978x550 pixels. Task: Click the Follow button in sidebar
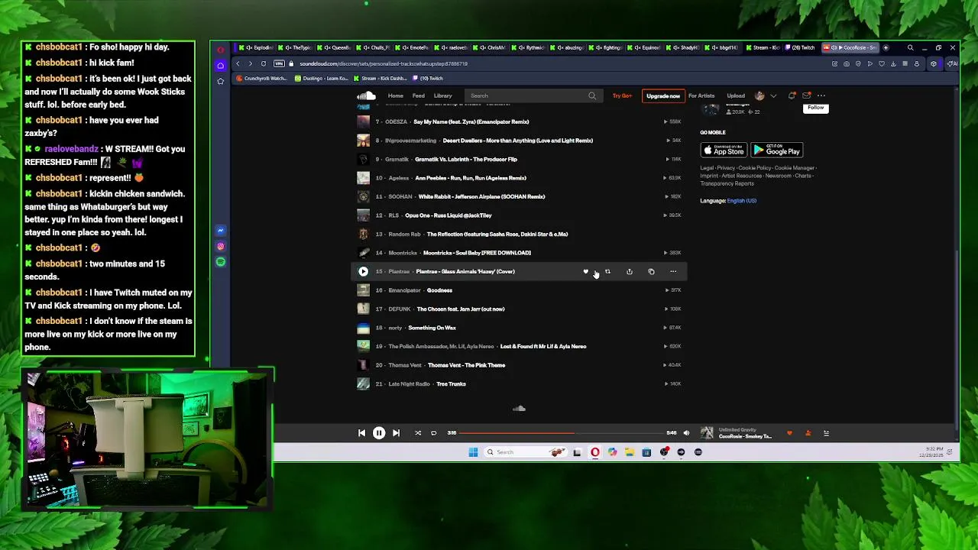[x=815, y=108]
